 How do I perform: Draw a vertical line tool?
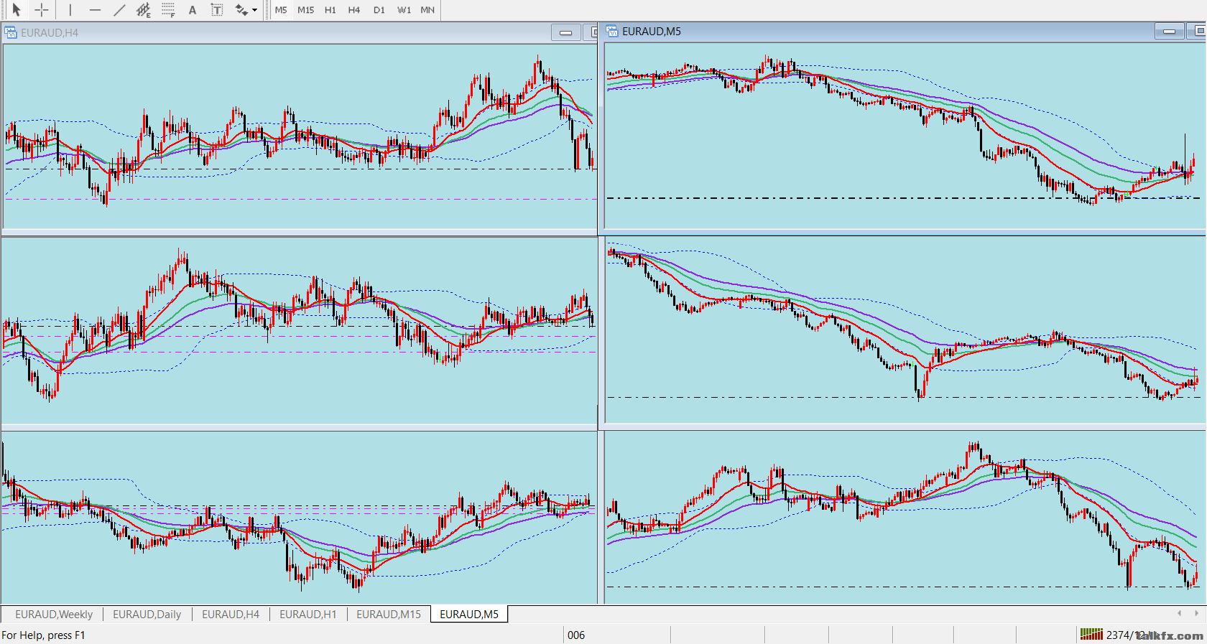70,10
